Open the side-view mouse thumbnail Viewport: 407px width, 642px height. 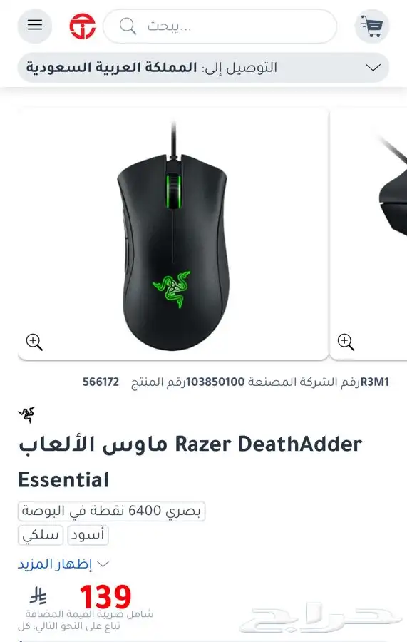(369, 234)
